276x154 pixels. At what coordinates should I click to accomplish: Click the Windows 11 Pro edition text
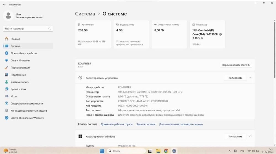point(127,146)
